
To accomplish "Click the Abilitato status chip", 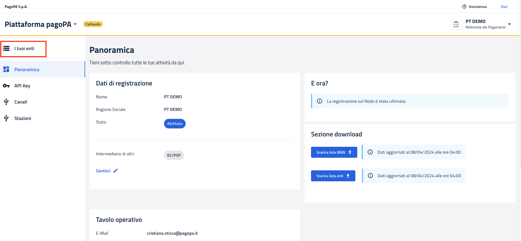I will [175, 124].
